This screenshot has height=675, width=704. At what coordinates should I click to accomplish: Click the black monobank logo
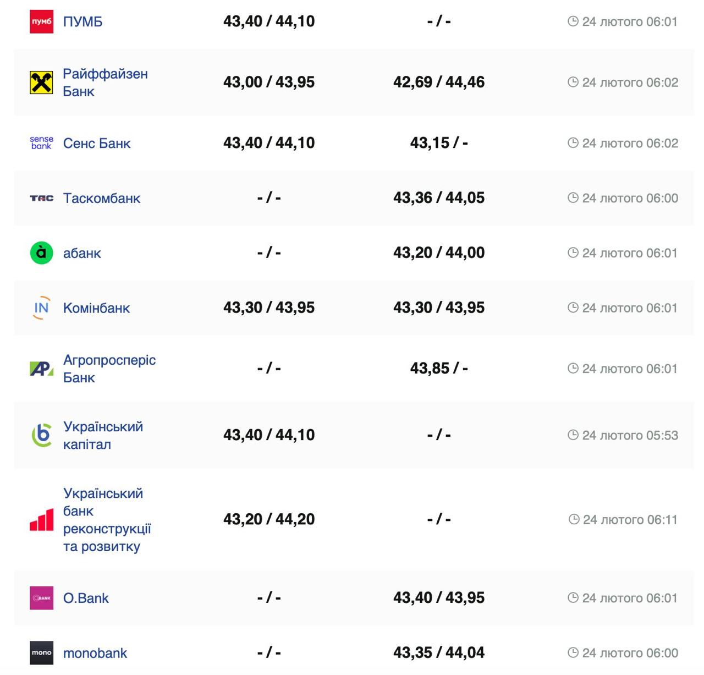pyautogui.click(x=41, y=653)
